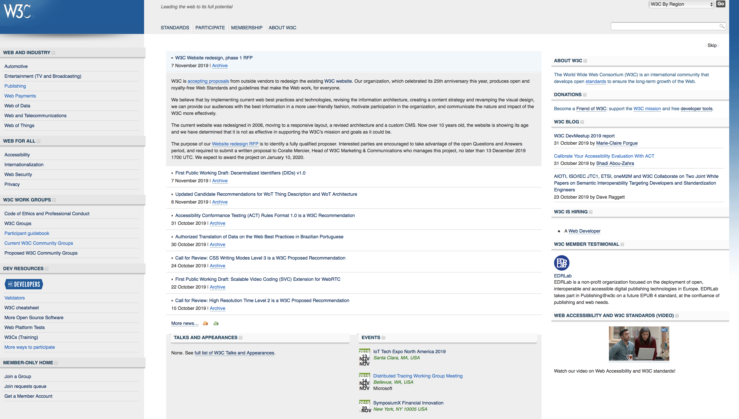Click the info icon next to 'W3C WORK GROUPS'
This screenshot has height=419, width=739.
tap(55, 200)
